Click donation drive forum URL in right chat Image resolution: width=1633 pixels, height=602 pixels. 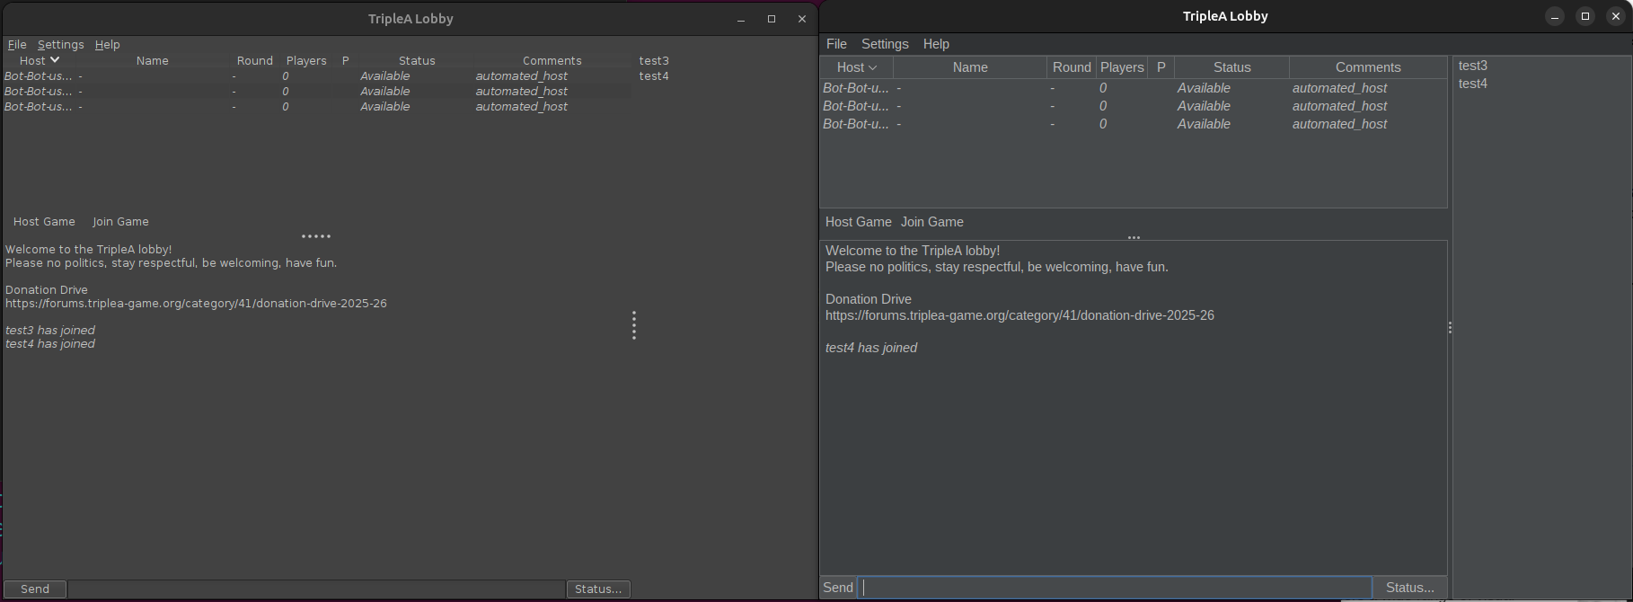pyautogui.click(x=1020, y=315)
